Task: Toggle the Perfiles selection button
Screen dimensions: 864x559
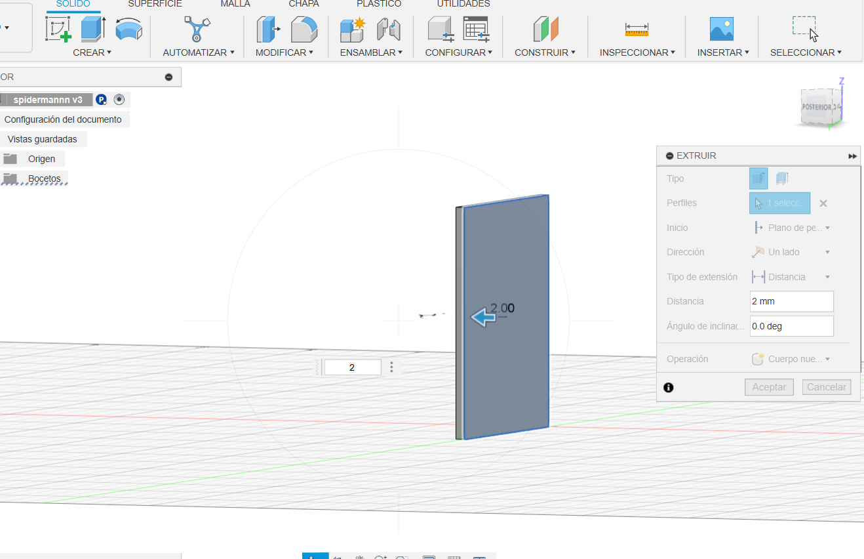Action: click(780, 203)
